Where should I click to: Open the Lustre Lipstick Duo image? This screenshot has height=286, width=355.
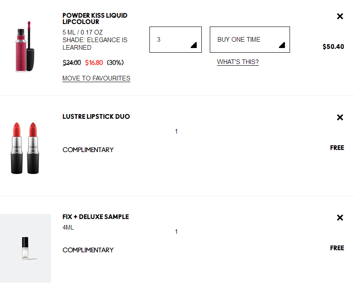(x=25, y=148)
